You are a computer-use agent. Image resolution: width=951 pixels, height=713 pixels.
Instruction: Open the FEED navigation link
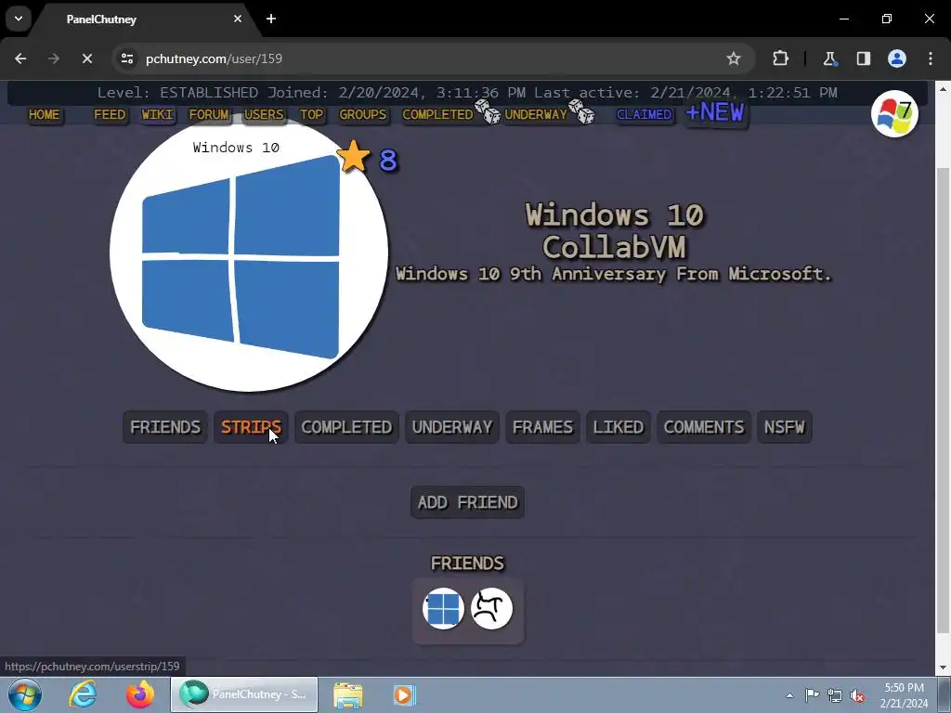pos(110,114)
